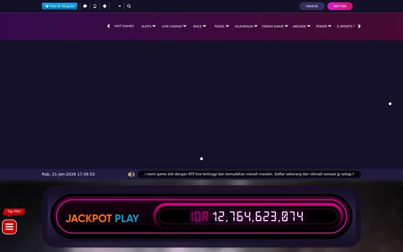
Task: Expand the CRASH GAME menu
Action: (275, 26)
